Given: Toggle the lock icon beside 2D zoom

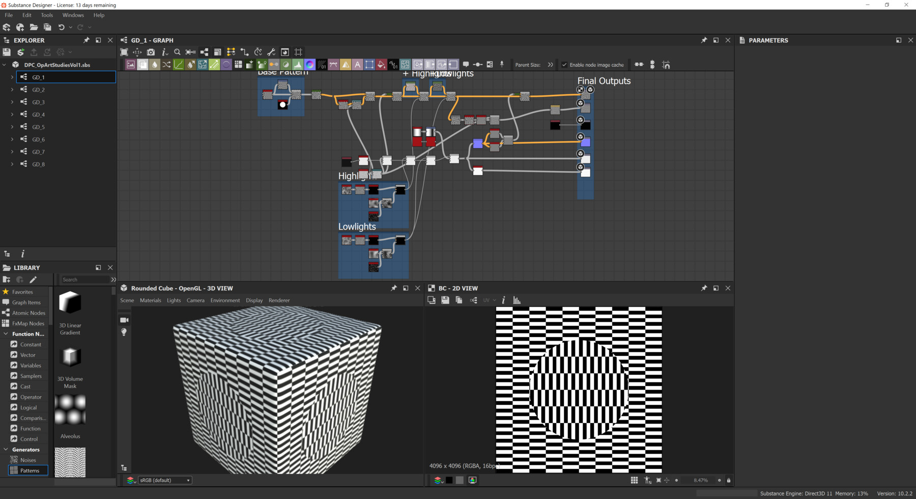Looking at the screenshot, I should click(x=729, y=480).
